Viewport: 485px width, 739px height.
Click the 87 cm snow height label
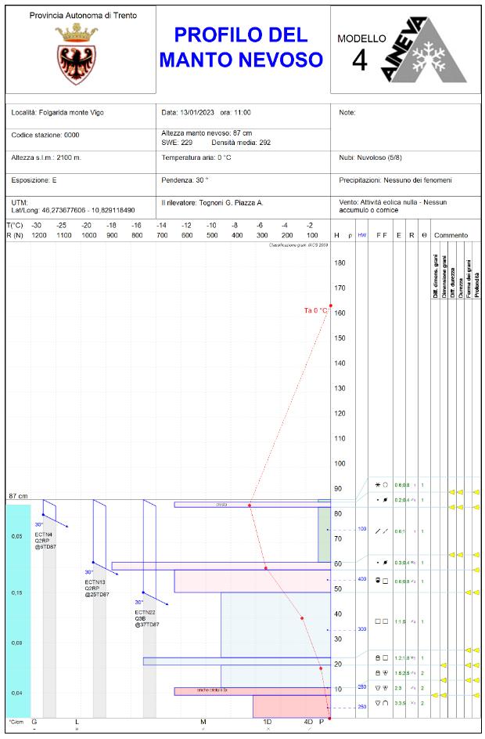point(18,496)
